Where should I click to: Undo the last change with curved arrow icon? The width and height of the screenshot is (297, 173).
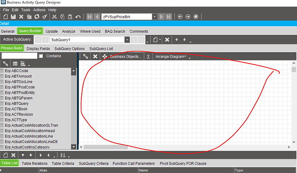tap(78, 17)
